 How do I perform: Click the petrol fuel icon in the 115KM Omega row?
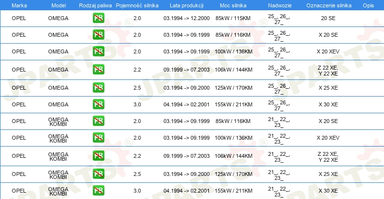[x=98, y=18]
